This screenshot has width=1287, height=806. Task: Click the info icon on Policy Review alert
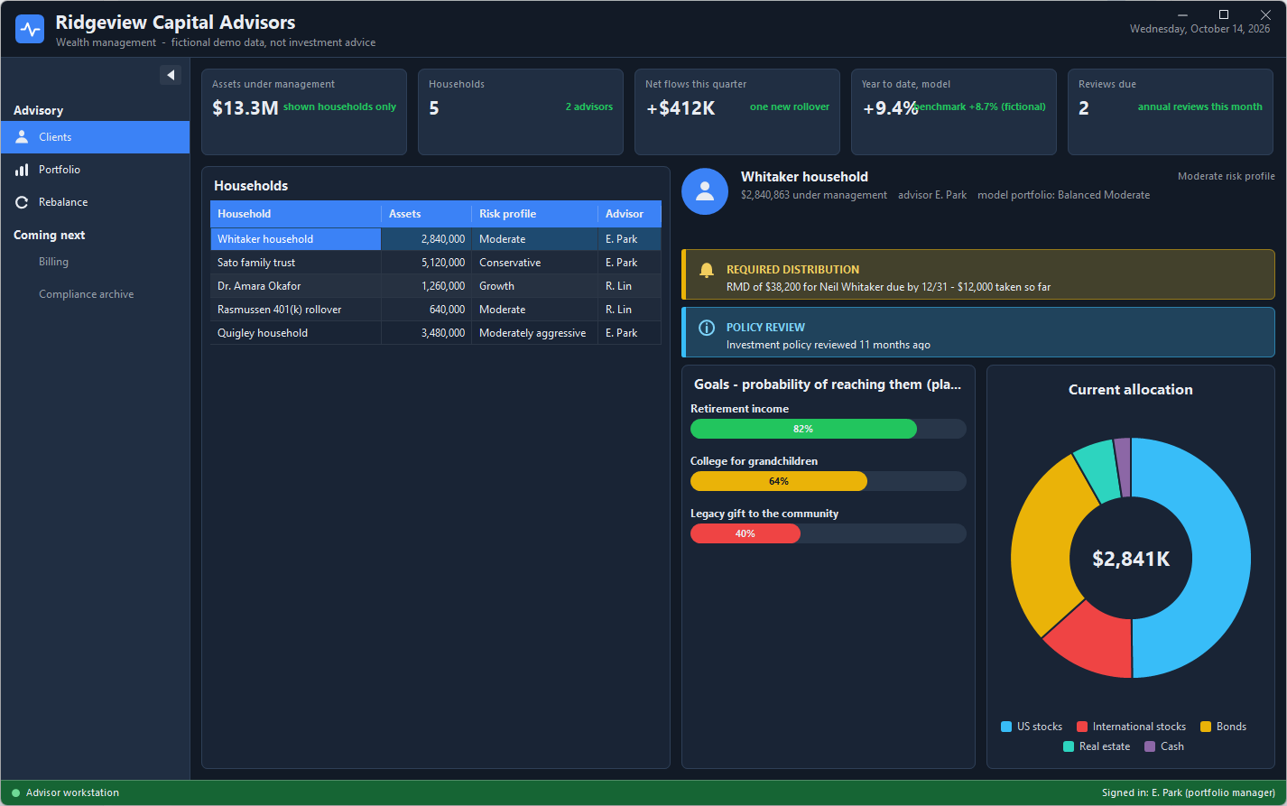point(707,328)
